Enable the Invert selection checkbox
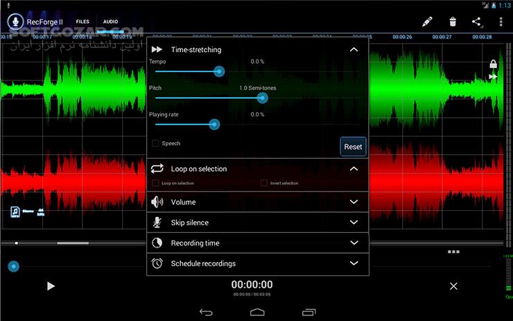The width and height of the screenshot is (513, 321). pos(263,183)
